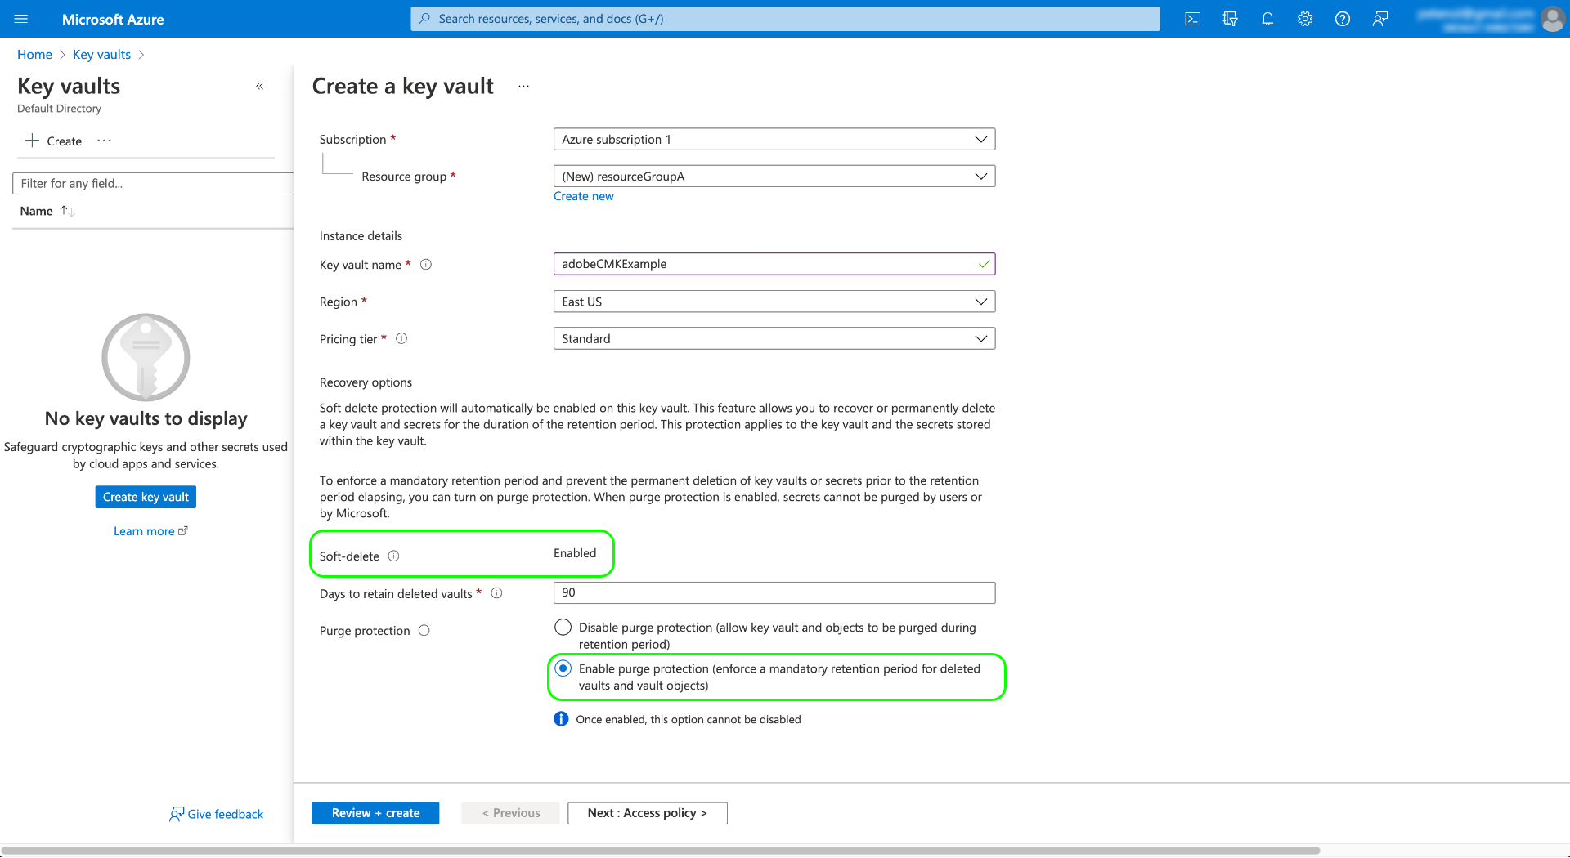
Task: Select Disable purge protection option
Action: (563, 627)
